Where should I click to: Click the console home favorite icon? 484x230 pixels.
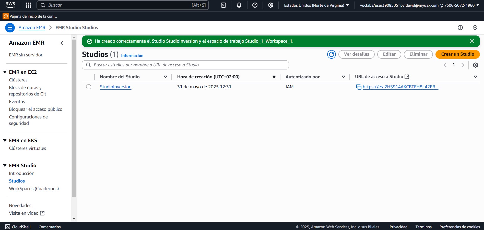pyautogui.click(x=6, y=16)
